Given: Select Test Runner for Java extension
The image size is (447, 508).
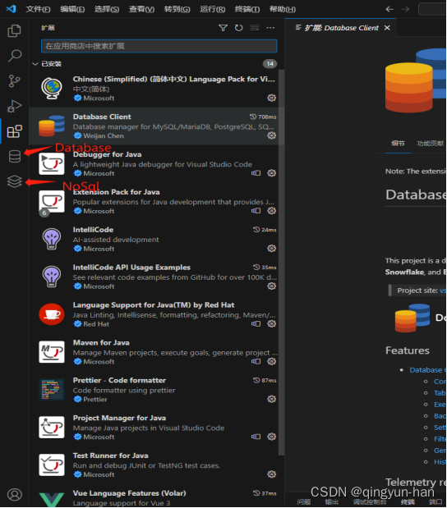Looking at the screenshot, I should (x=156, y=465).
